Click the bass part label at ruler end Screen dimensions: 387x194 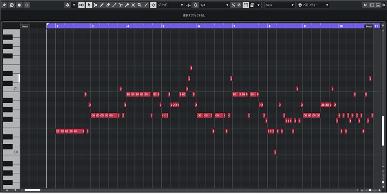coord(369,26)
